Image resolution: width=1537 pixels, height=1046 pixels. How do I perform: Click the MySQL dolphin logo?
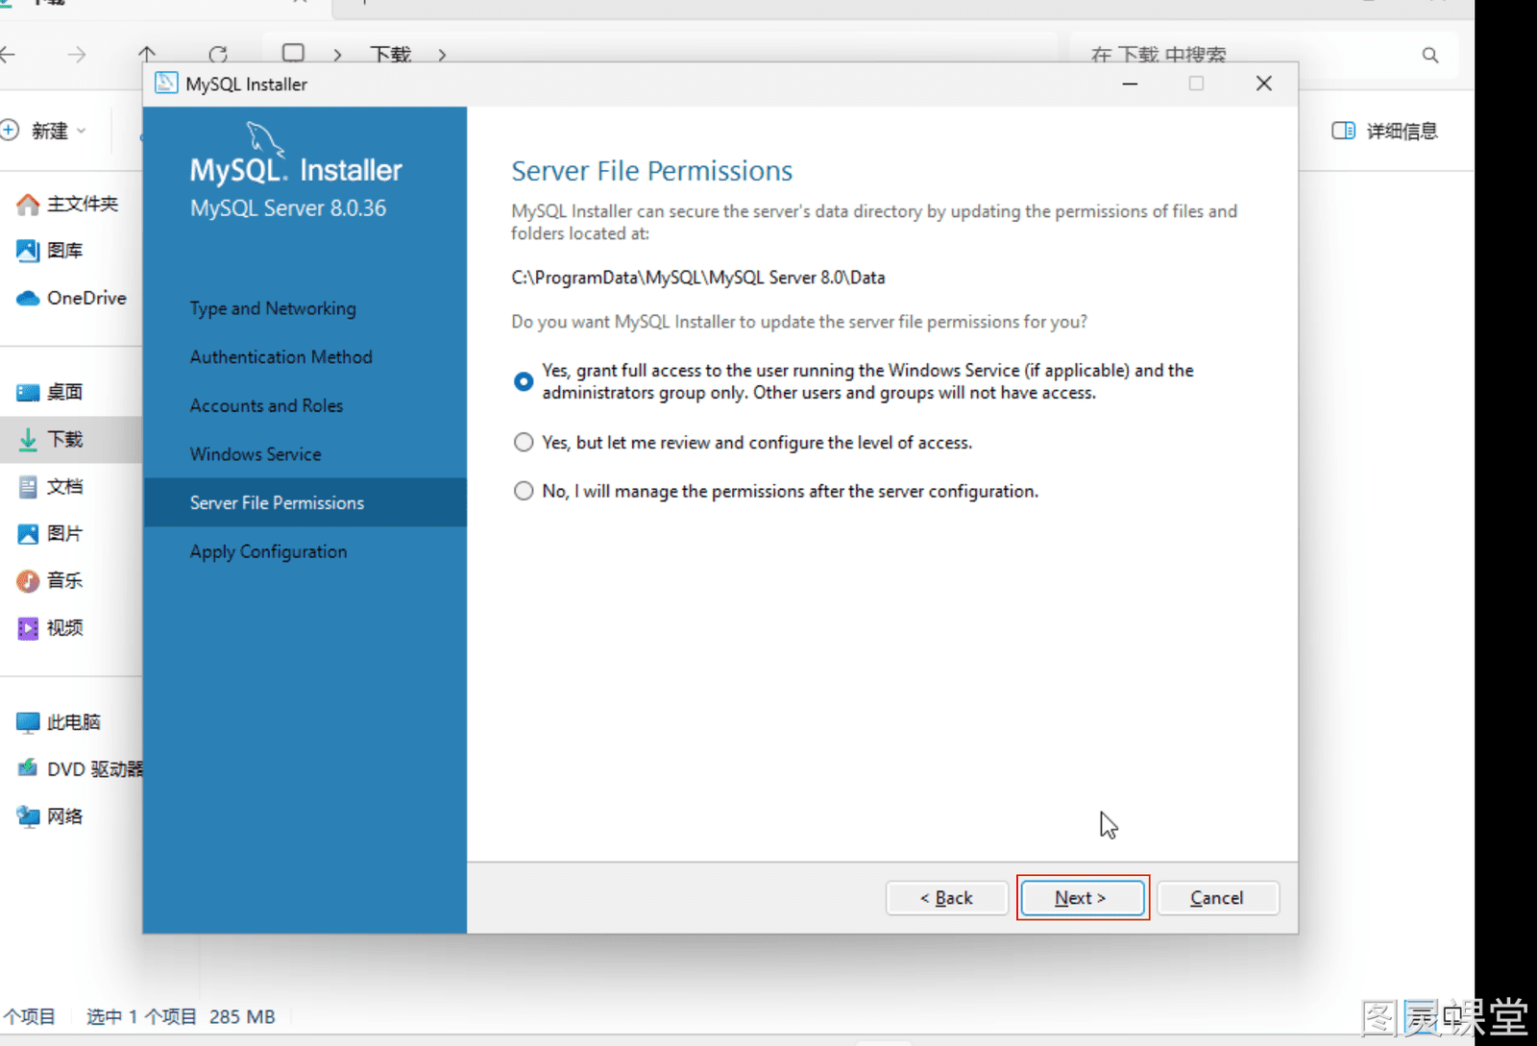click(x=265, y=139)
